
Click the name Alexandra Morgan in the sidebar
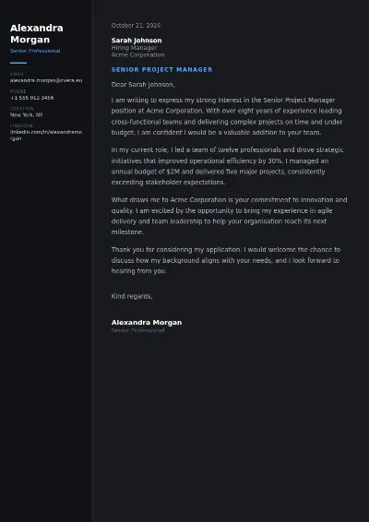[37, 33]
